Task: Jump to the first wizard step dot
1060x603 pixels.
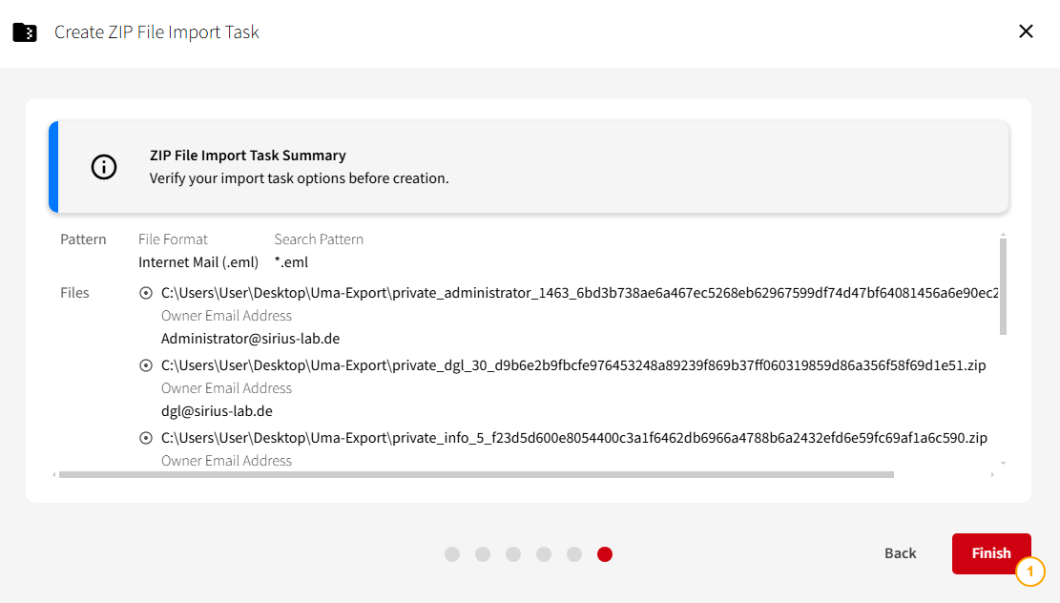Action: tap(452, 554)
